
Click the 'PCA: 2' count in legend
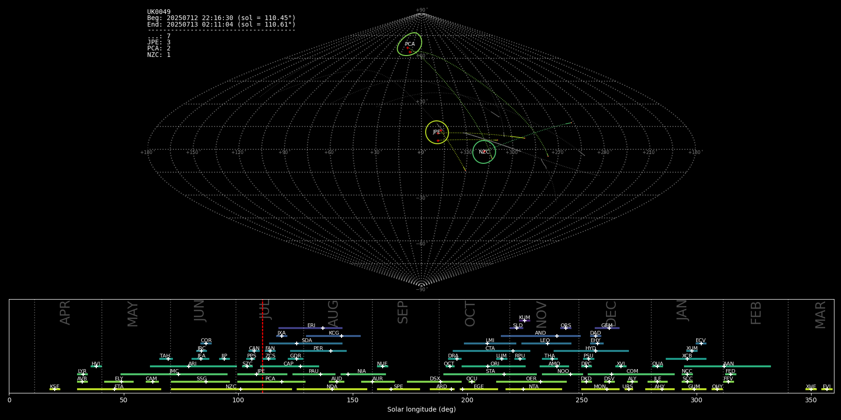point(159,48)
